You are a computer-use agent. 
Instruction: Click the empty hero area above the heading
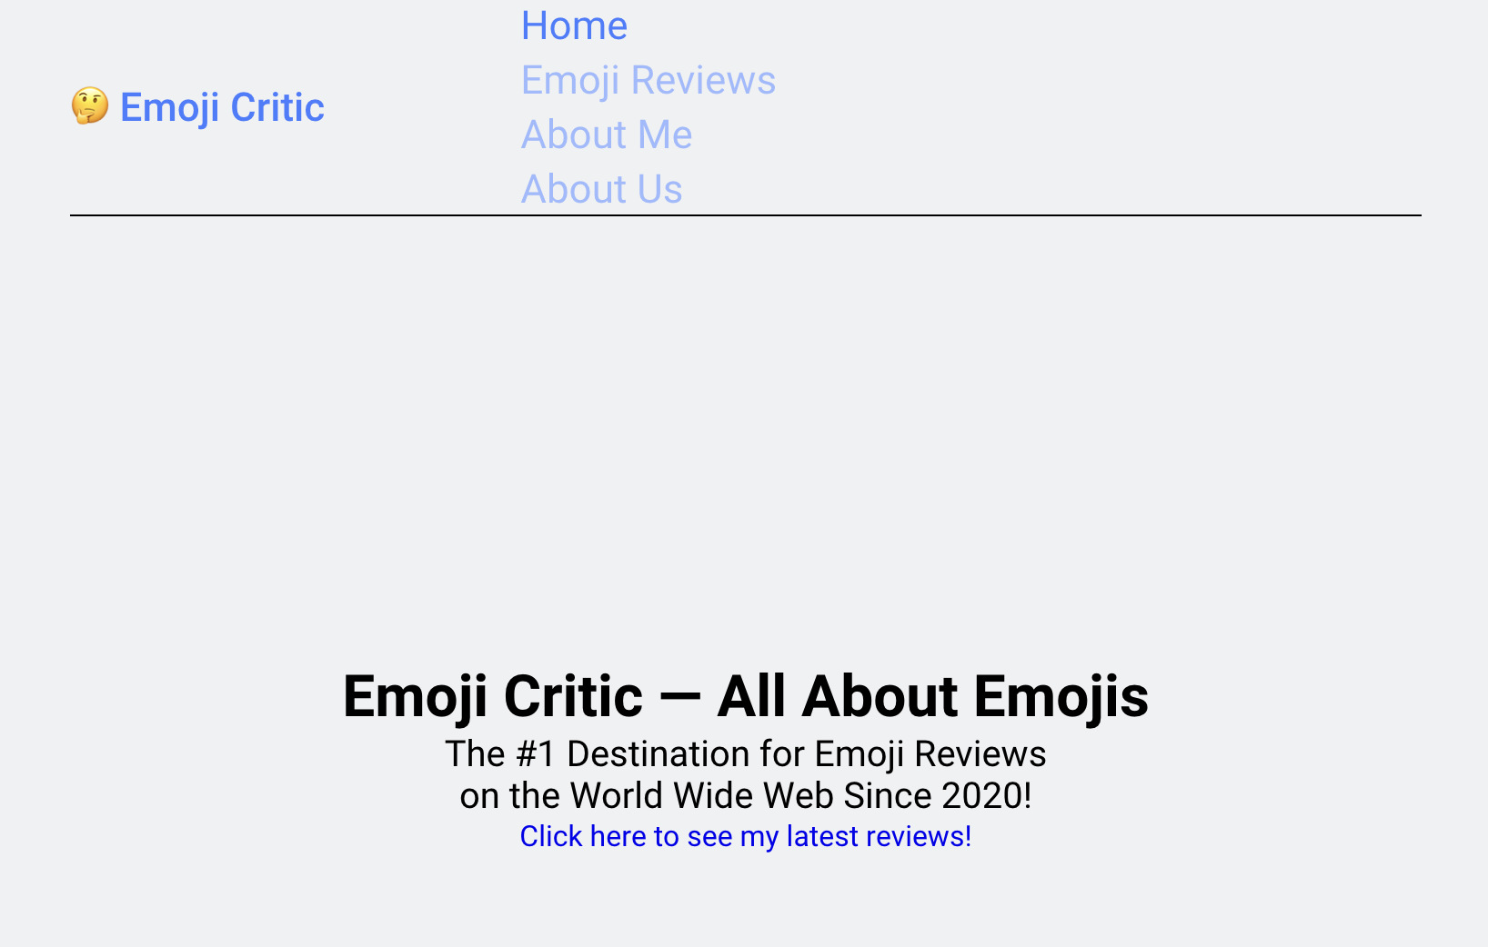coord(745,436)
